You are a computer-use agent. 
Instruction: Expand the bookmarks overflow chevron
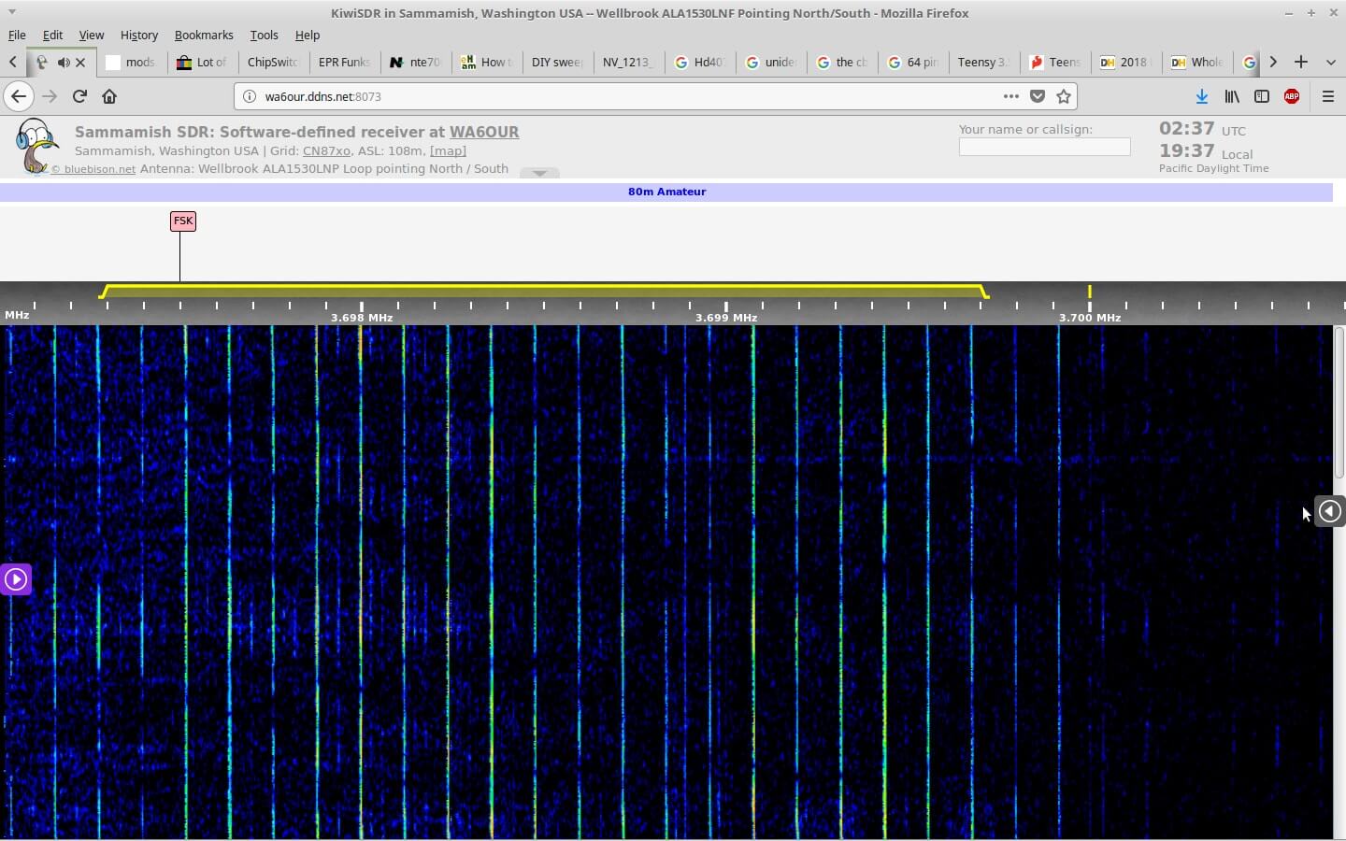[1273, 62]
